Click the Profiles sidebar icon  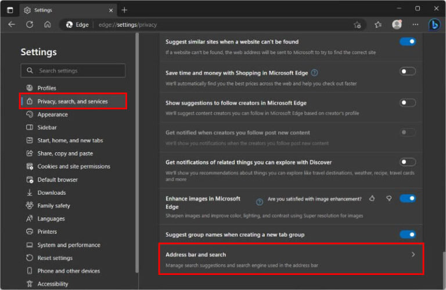click(30, 88)
